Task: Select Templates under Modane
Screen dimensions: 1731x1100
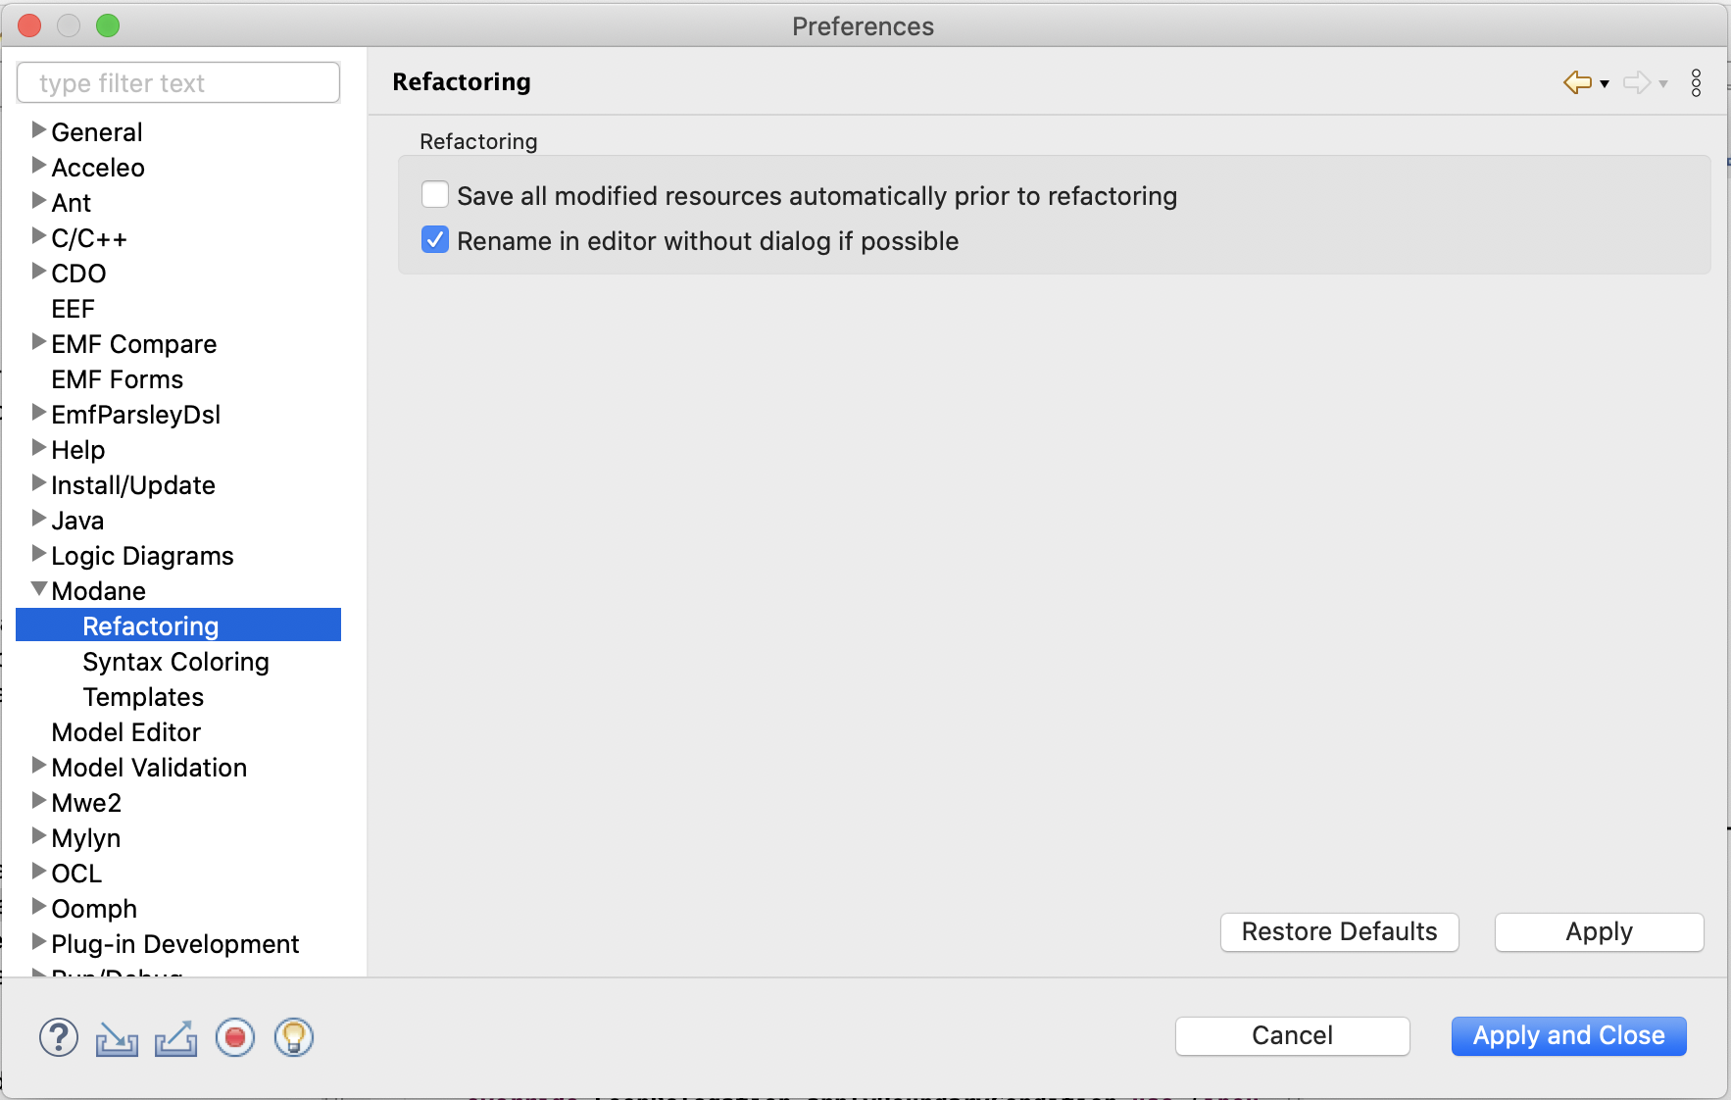Action: coord(143,697)
